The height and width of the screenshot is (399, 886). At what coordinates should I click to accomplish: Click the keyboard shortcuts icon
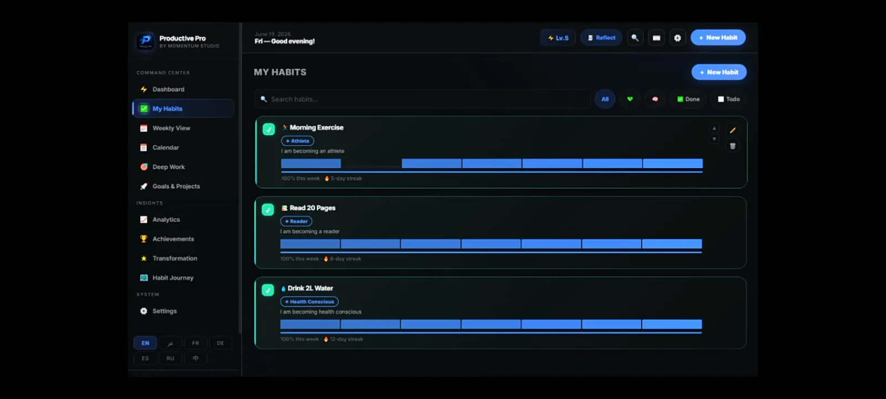(x=656, y=38)
